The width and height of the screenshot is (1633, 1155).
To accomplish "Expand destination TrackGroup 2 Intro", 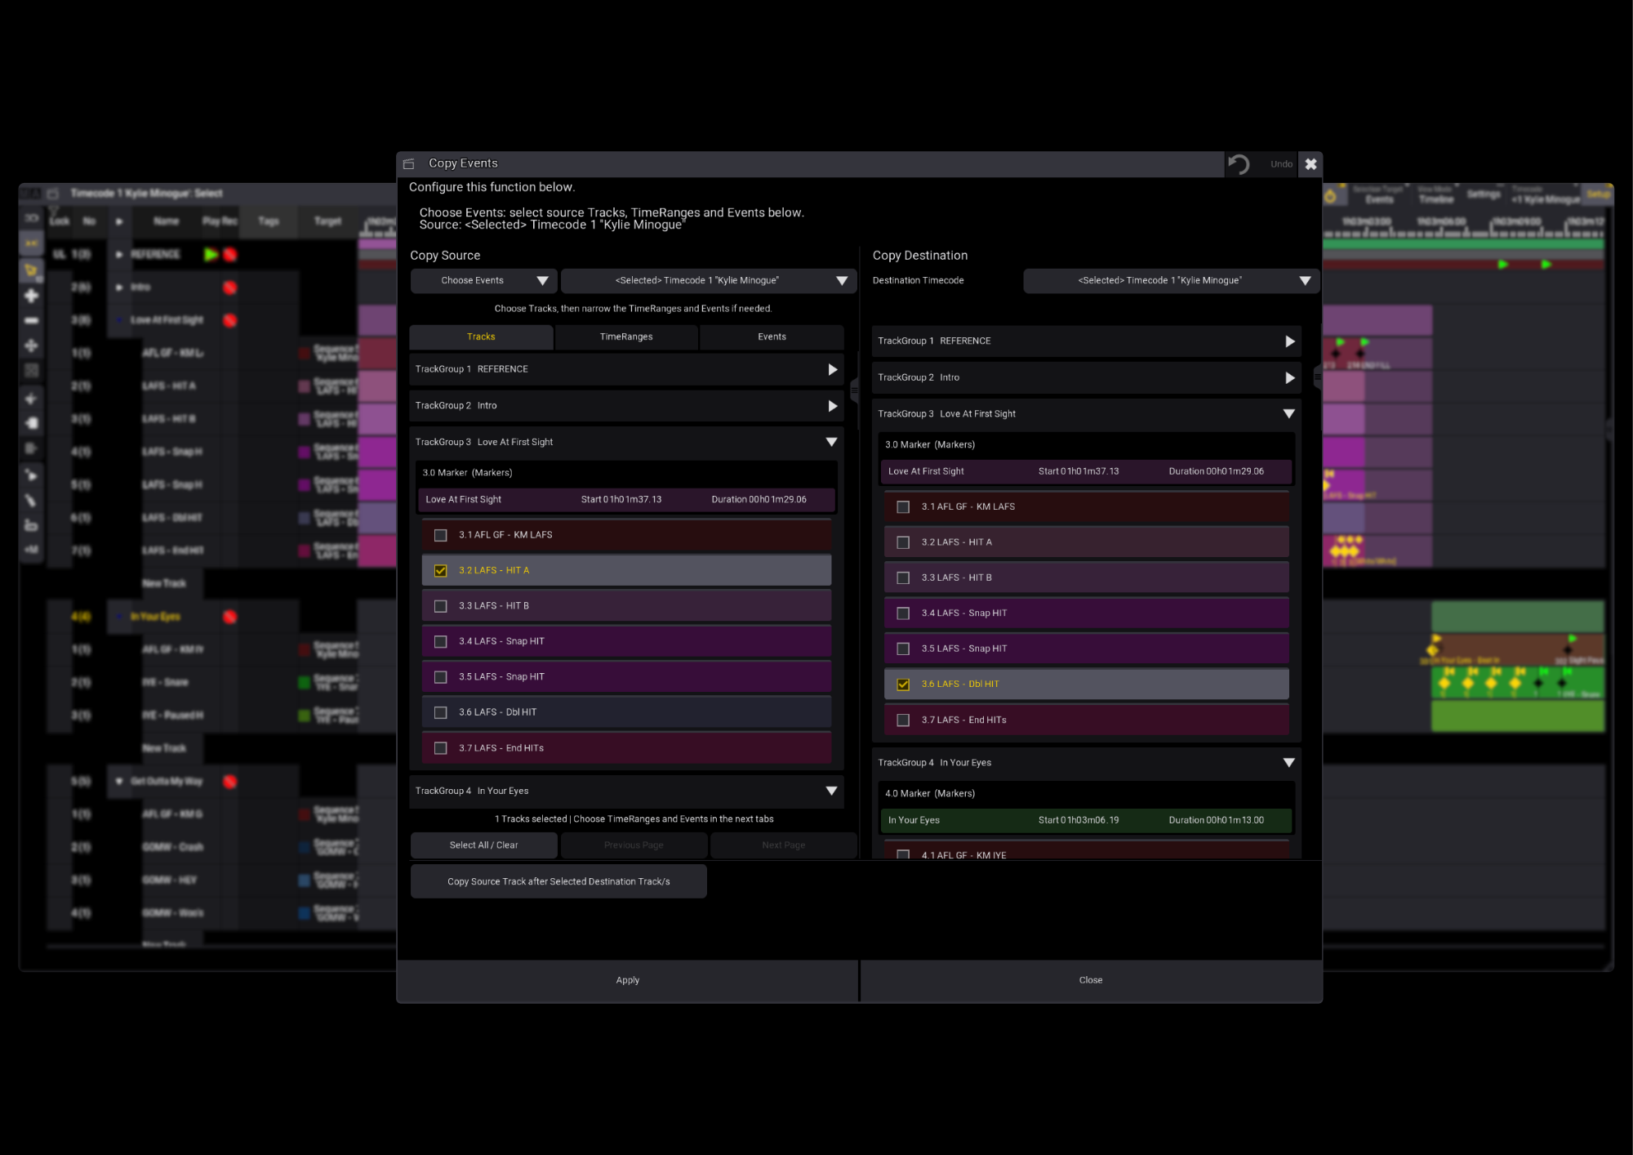I will tap(1289, 378).
